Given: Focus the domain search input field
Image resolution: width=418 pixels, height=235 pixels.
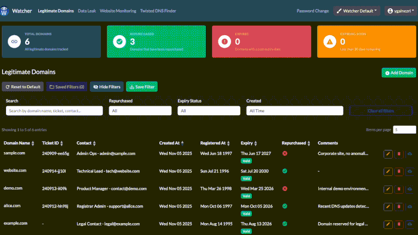Looking at the screenshot, I should [54, 111].
